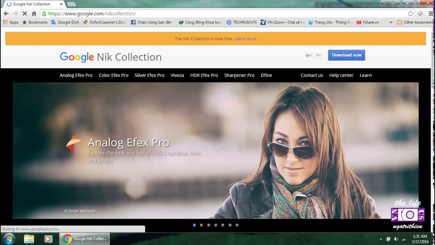Open the browser Home page icon
The height and width of the screenshot is (245, 435).
click(34, 14)
